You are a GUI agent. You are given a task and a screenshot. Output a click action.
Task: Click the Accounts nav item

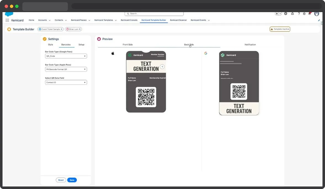(x=42, y=20)
